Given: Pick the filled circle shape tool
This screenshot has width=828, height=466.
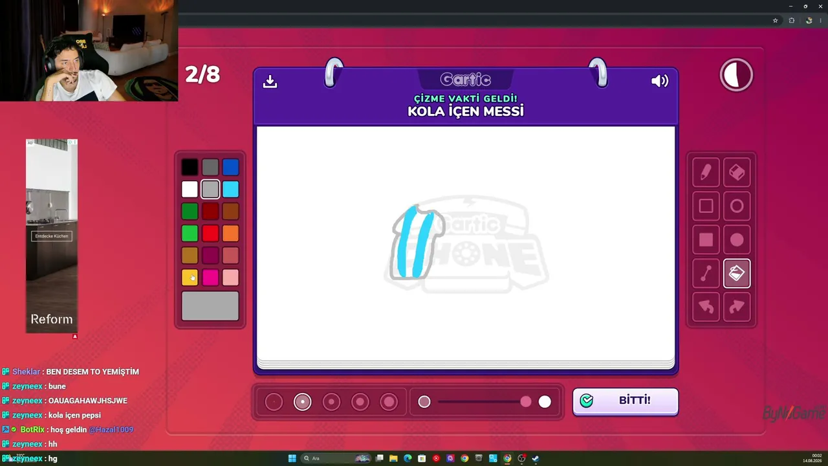Looking at the screenshot, I should point(737,239).
